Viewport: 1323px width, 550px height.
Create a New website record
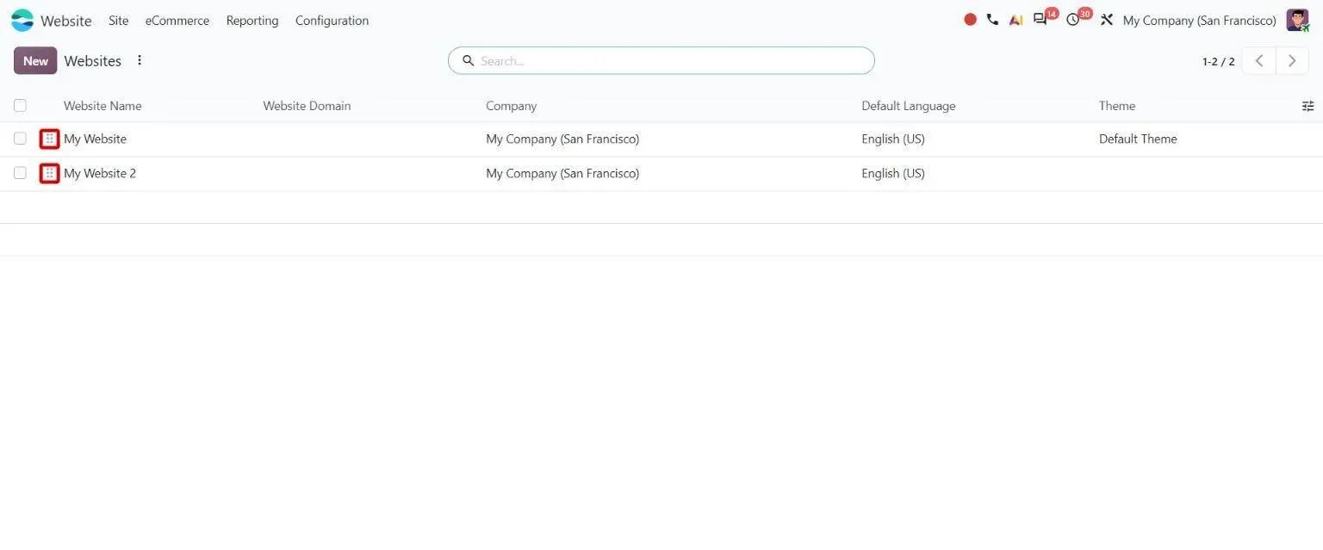point(35,60)
